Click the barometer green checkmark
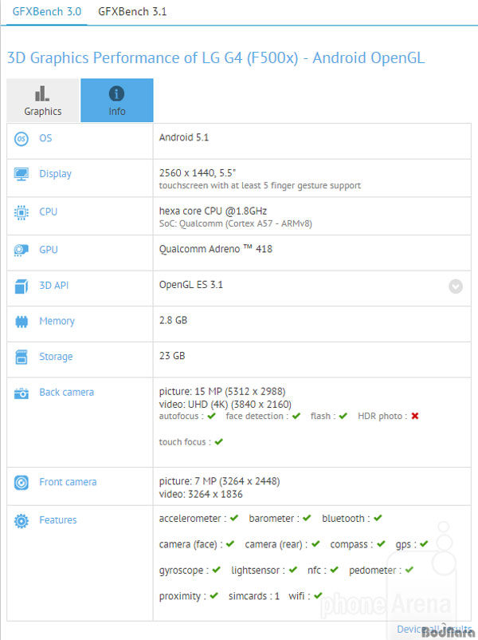Screen dimensions: 478x640 [307, 518]
